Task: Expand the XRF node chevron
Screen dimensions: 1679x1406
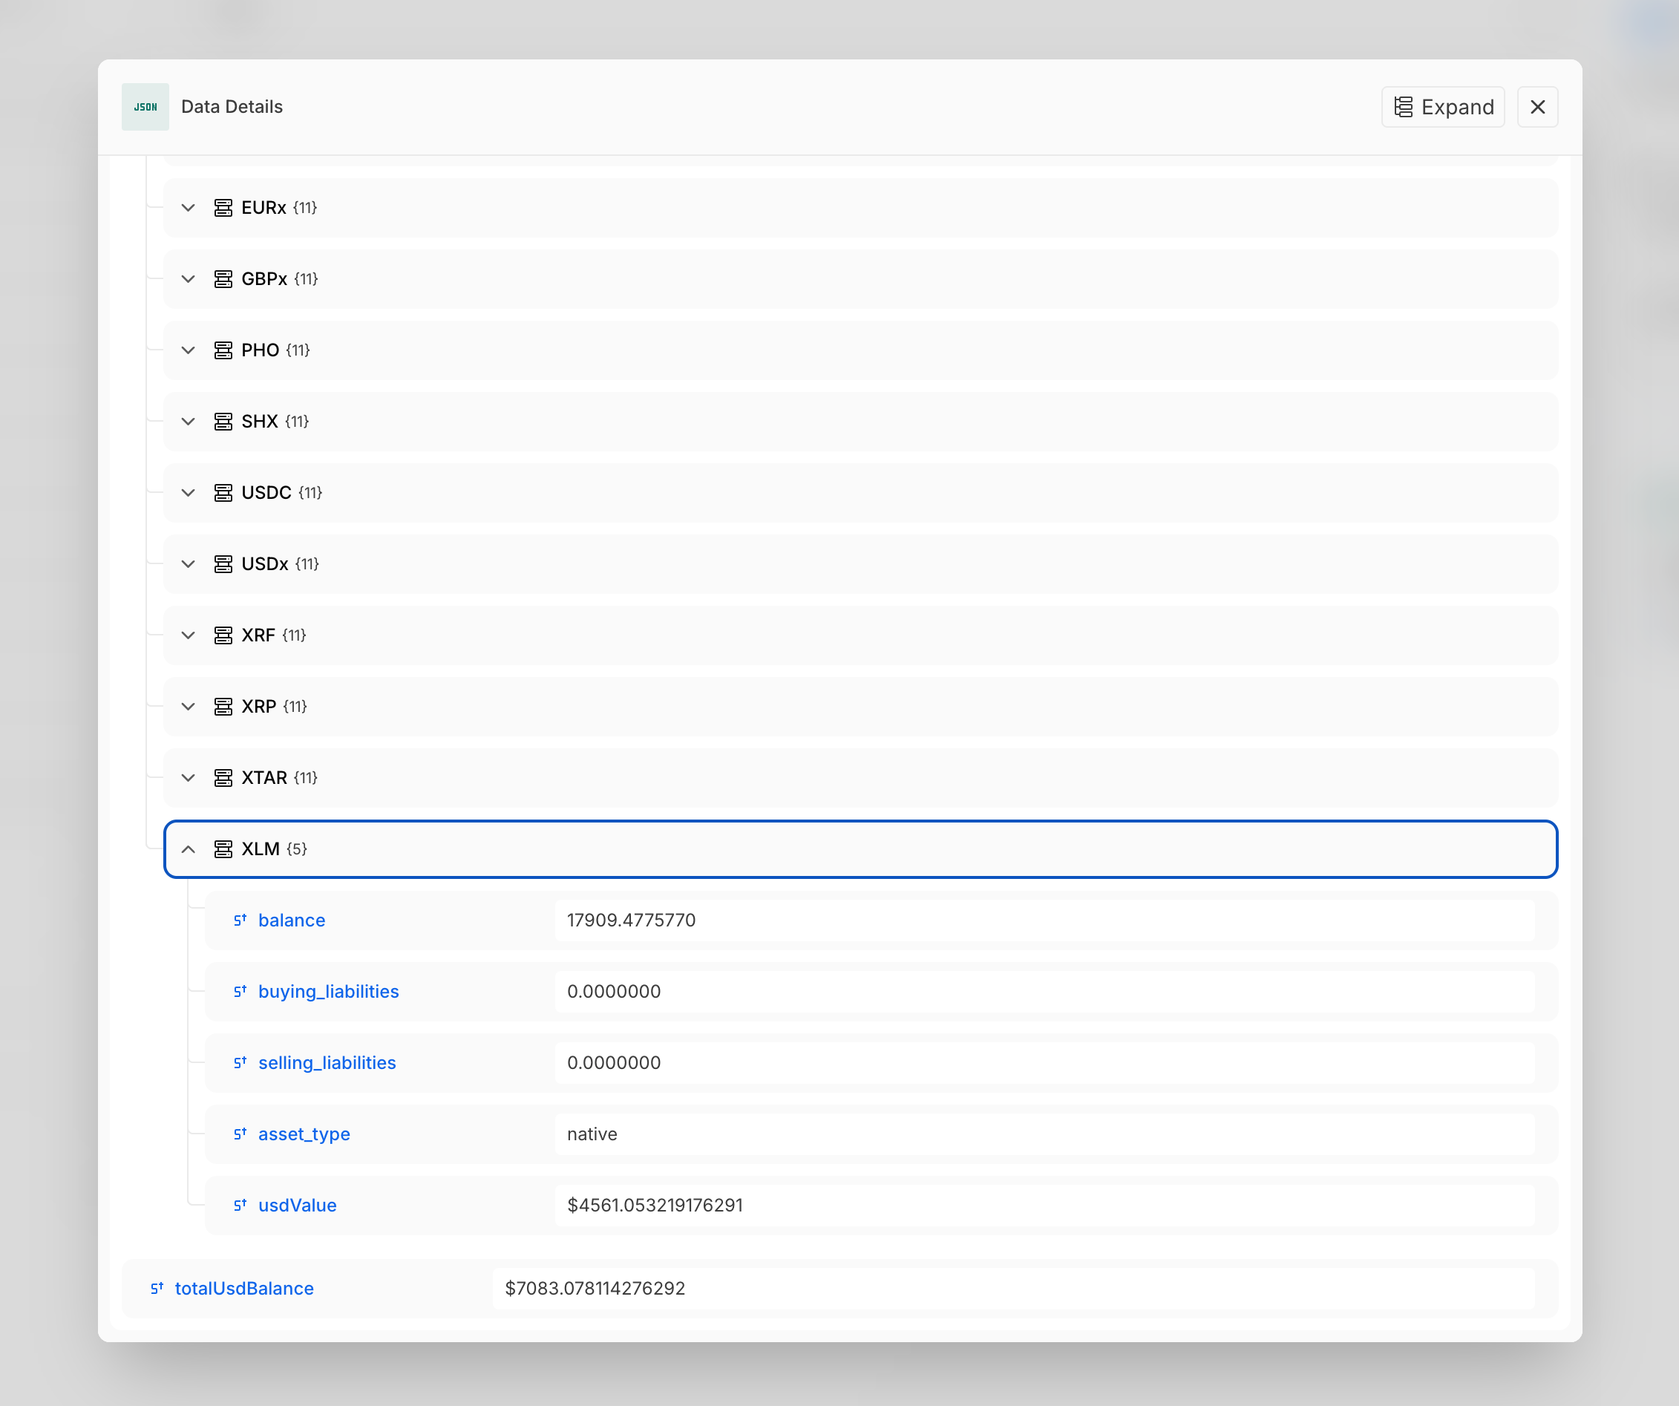Action: [188, 635]
